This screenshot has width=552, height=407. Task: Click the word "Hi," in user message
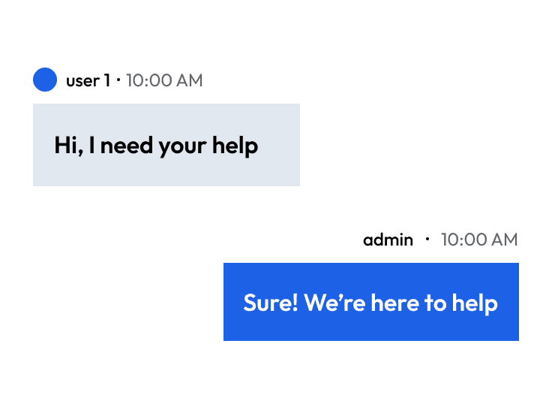tap(67, 145)
